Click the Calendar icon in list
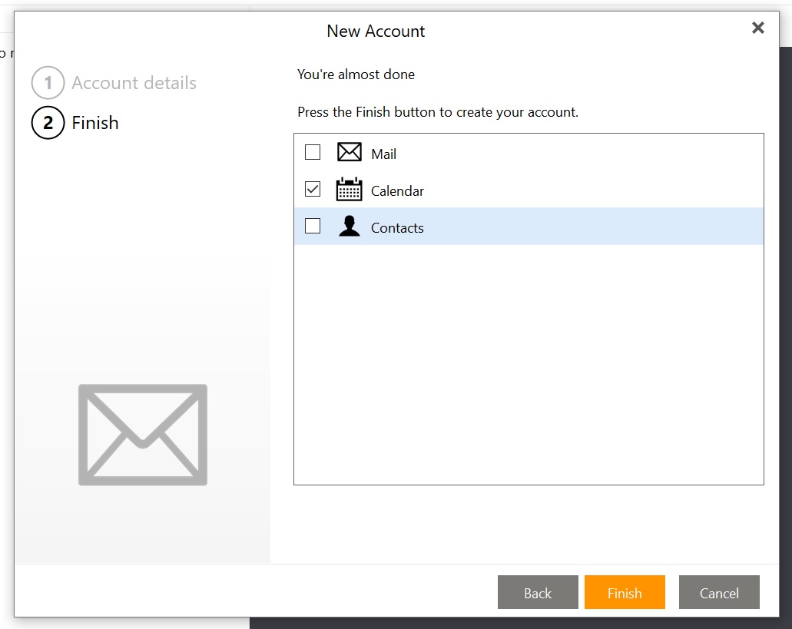792x629 pixels. coord(349,190)
